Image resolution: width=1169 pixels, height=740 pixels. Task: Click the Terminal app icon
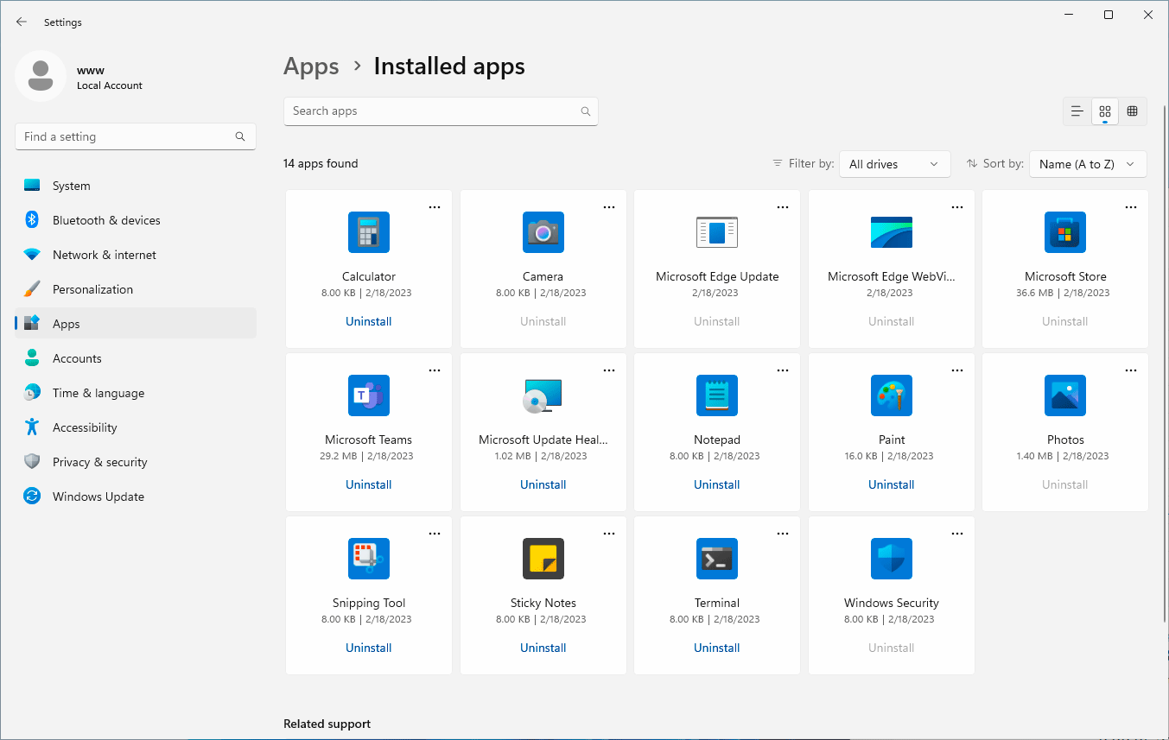pyautogui.click(x=716, y=559)
